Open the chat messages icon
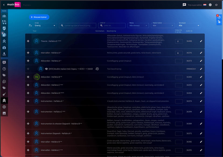This screenshot has width=223, height=157. click(184, 5)
